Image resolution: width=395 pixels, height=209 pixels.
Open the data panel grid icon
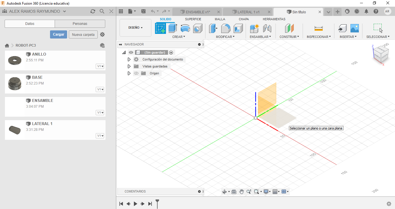pos(121,11)
